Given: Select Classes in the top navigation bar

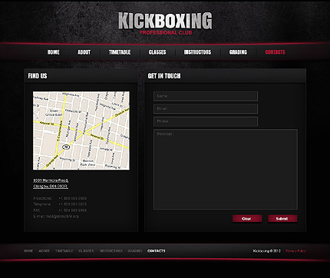Looking at the screenshot, I should (157, 52).
